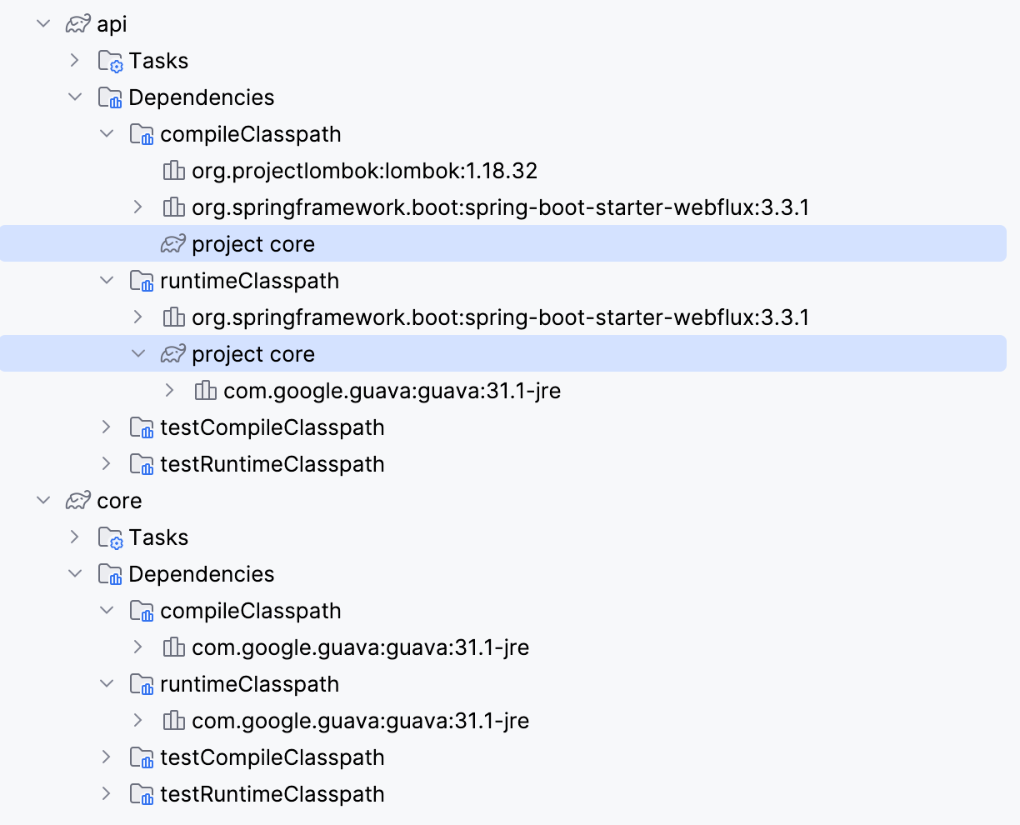This screenshot has width=1020, height=825.
Task: Click core testRuntimeClasspath folder icon
Action: click(x=142, y=794)
